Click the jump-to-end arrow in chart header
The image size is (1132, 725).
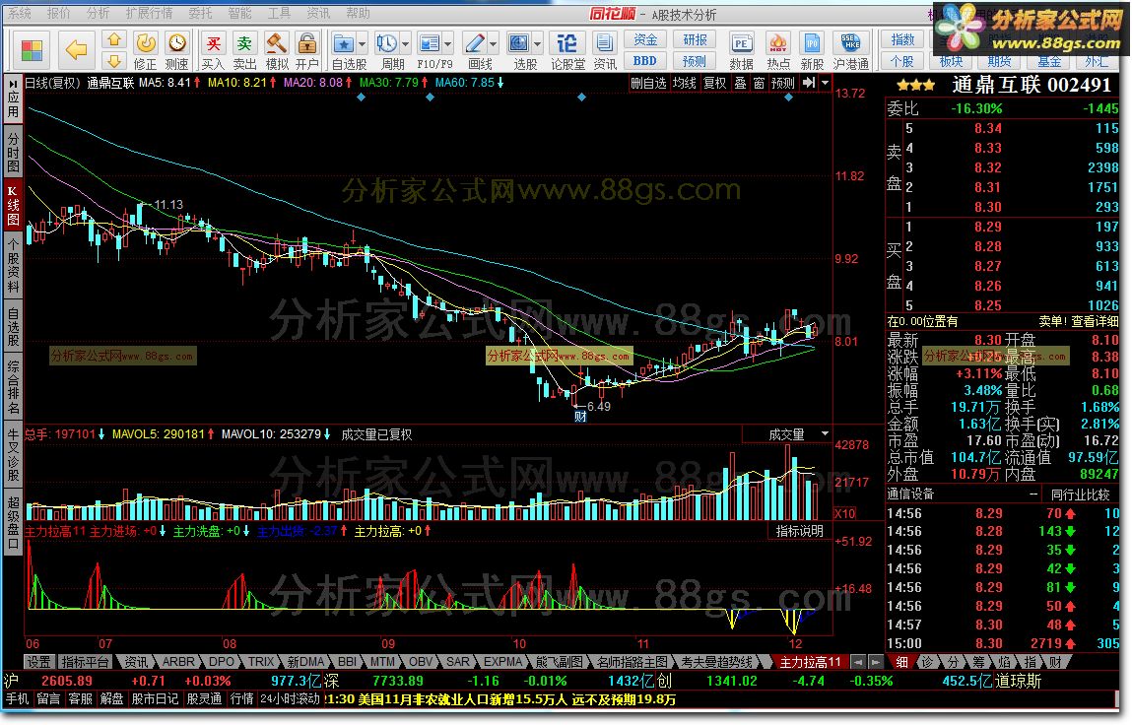[809, 83]
